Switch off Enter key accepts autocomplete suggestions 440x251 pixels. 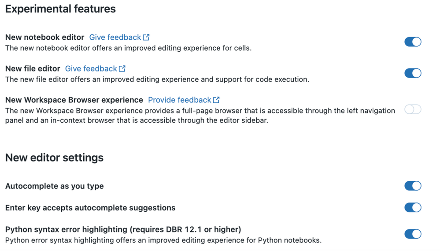(413, 207)
